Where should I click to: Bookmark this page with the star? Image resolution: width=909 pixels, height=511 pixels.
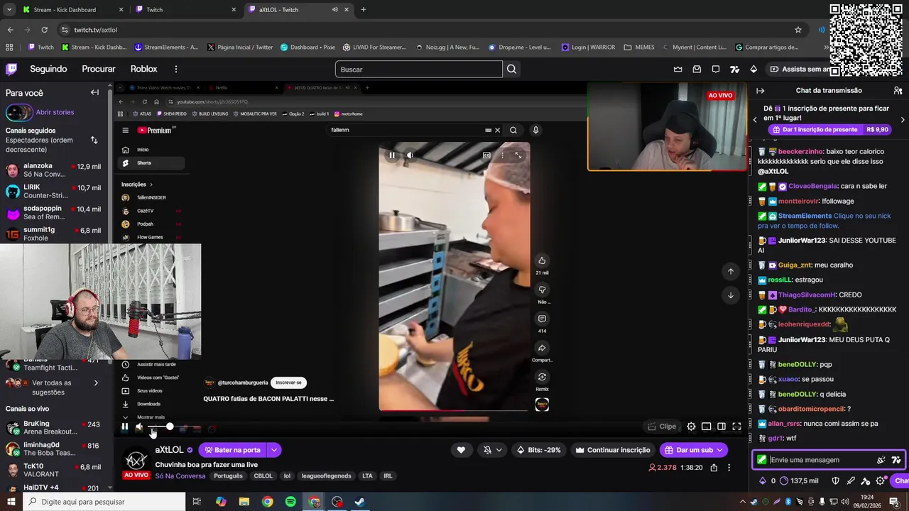click(x=798, y=30)
